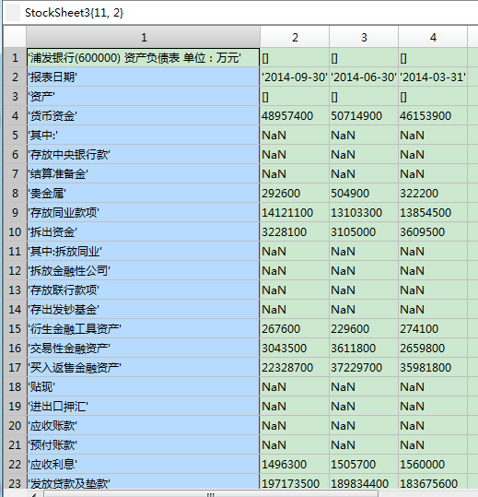Click cell with value 13854500
The image size is (478, 497).
click(433, 212)
